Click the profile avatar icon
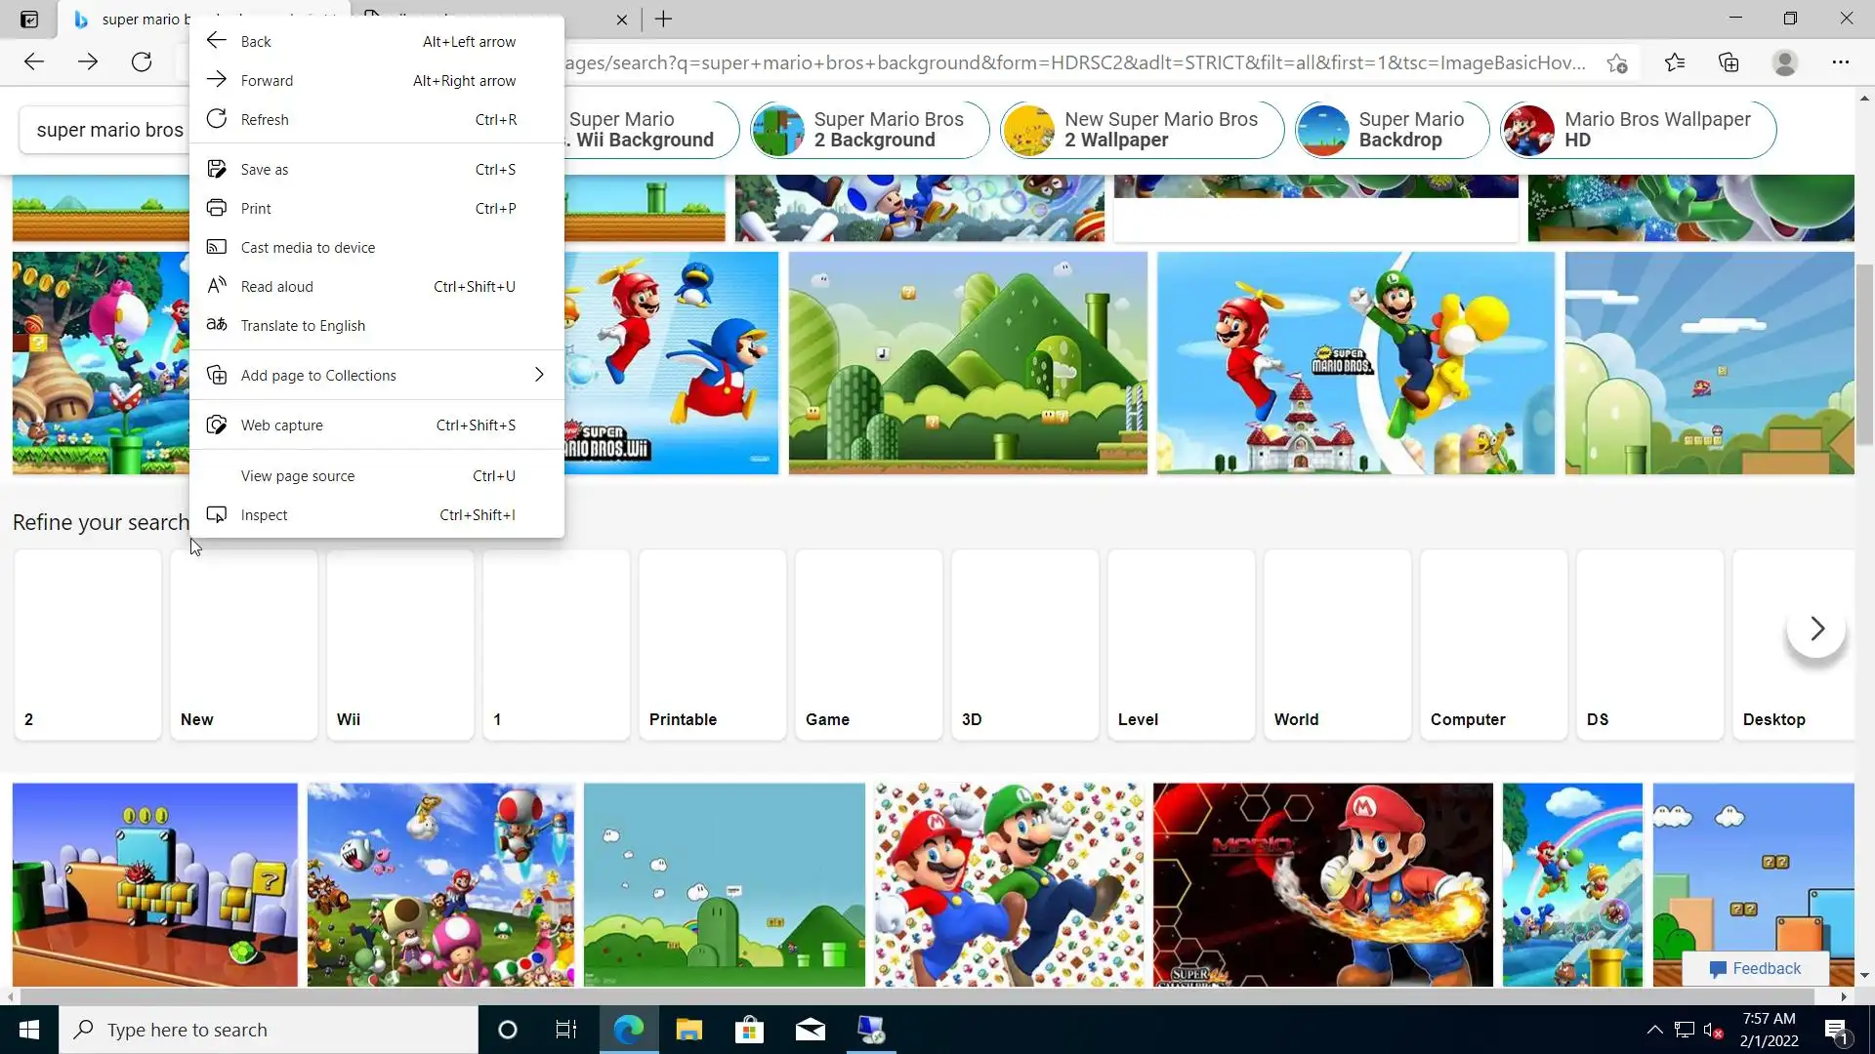Image resolution: width=1875 pixels, height=1054 pixels. 1784,62
